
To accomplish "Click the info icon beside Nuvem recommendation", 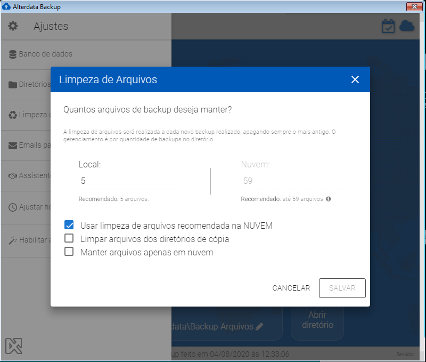I will tap(328, 199).
